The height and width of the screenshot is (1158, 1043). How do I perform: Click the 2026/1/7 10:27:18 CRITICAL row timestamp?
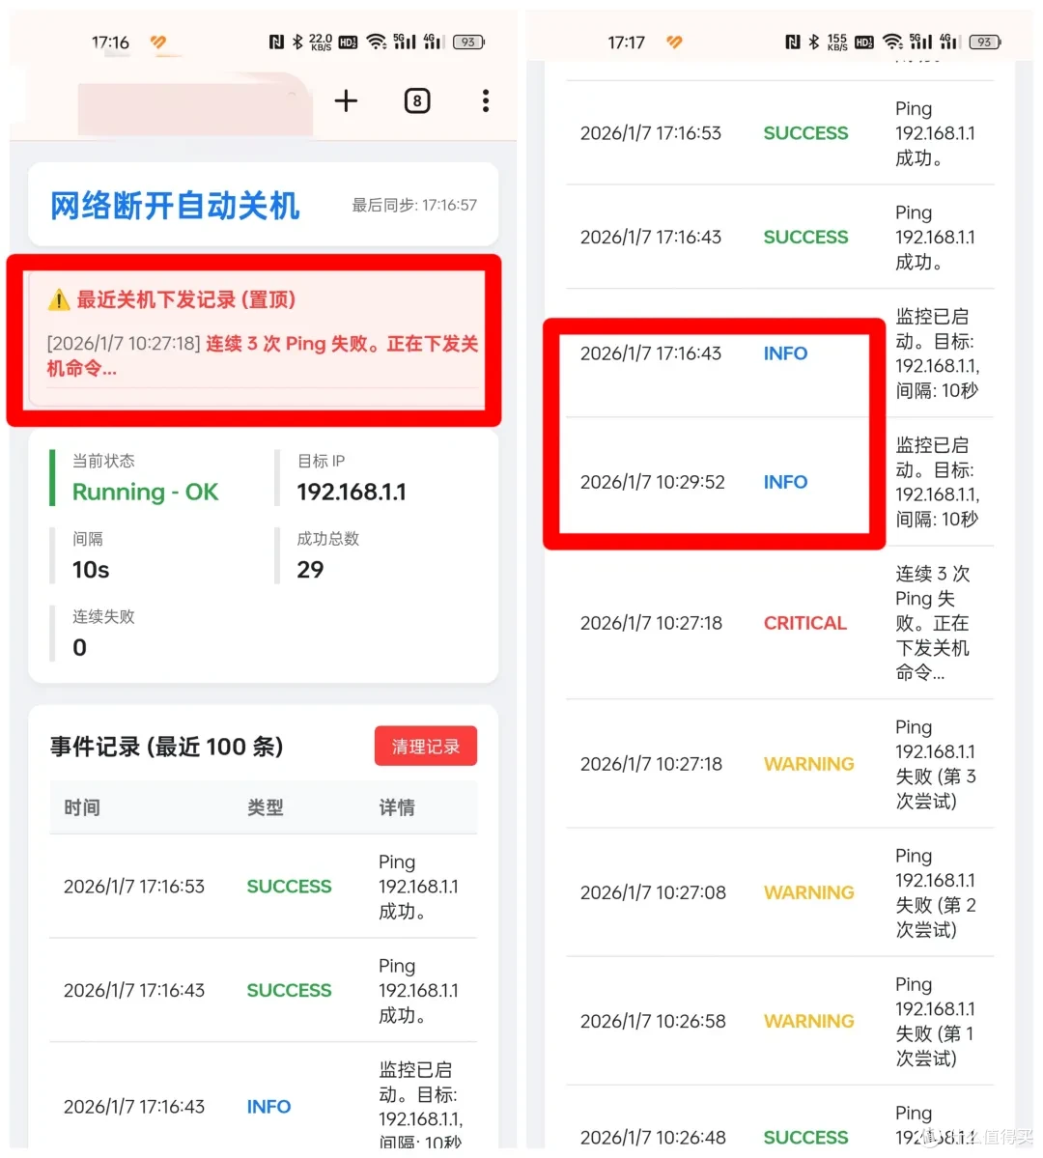pos(651,623)
